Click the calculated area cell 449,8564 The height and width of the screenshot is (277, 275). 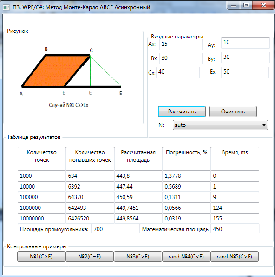(138, 219)
